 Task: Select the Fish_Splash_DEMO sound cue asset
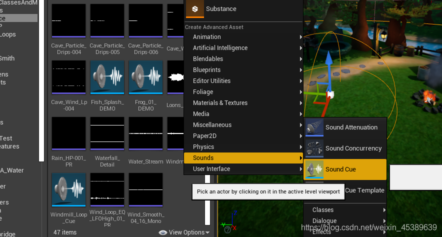pos(107,77)
